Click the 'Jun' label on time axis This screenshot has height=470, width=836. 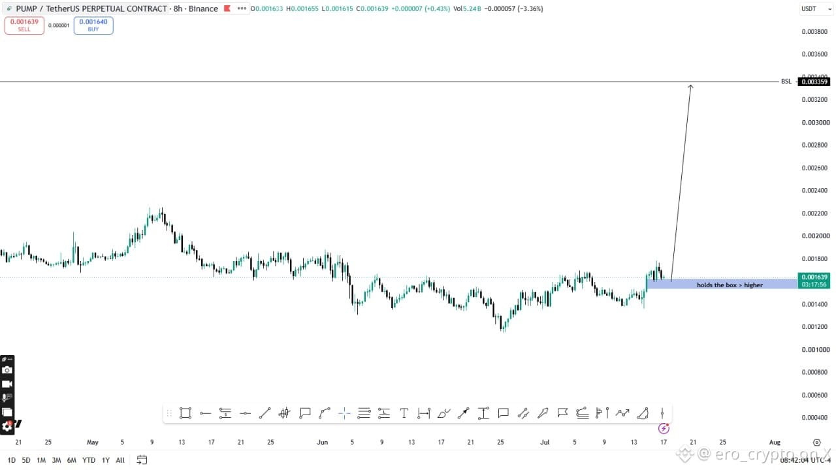(x=322, y=442)
